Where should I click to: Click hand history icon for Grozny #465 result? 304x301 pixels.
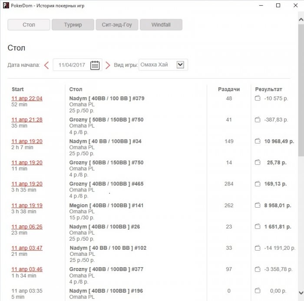tap(258, 184)
